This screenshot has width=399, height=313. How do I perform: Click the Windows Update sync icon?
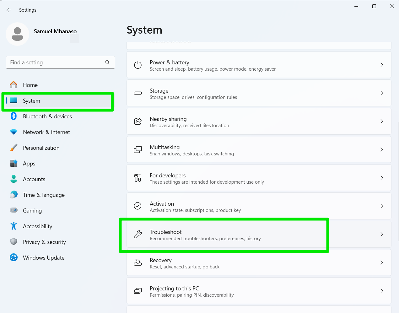pos(13,257)
